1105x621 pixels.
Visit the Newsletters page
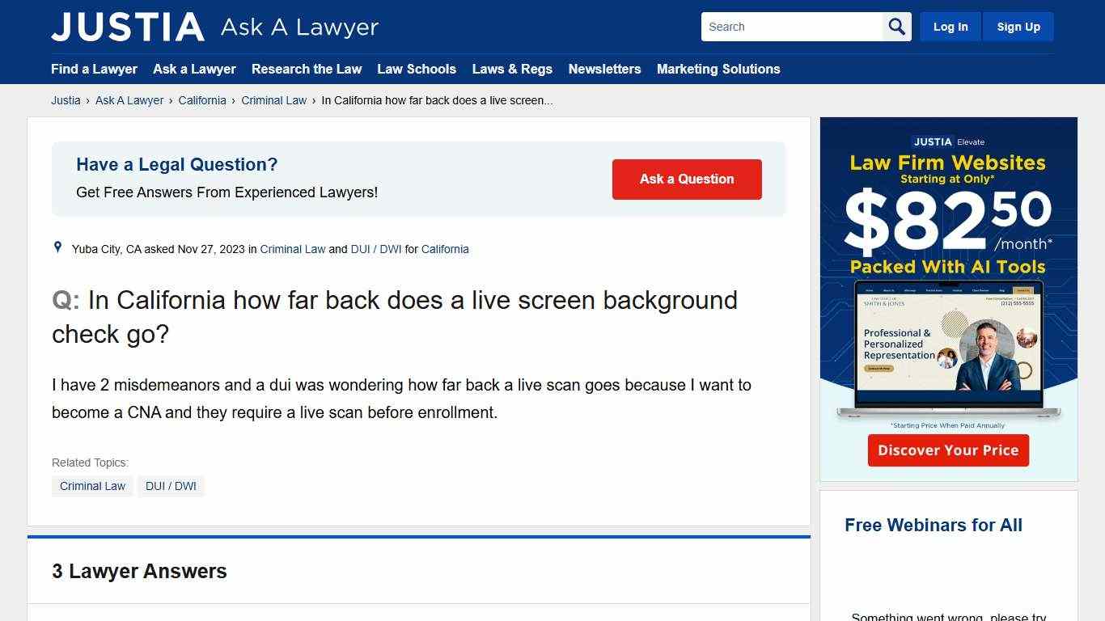tap(604, 70)
